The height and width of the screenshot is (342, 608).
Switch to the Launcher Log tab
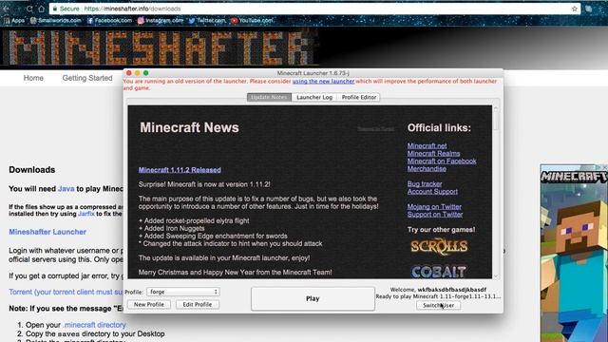pos(314,97)
